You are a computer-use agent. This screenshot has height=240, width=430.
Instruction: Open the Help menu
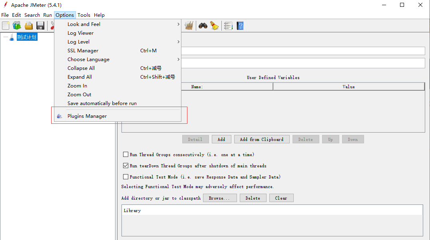(x=99, y=15)
